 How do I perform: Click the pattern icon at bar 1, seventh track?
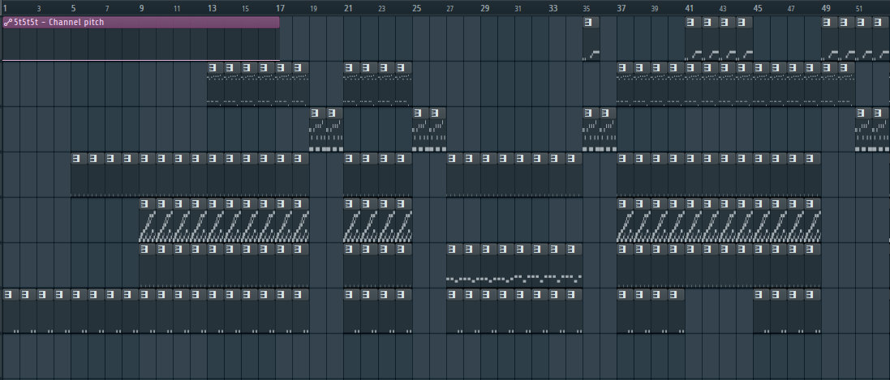coord(8,295)
